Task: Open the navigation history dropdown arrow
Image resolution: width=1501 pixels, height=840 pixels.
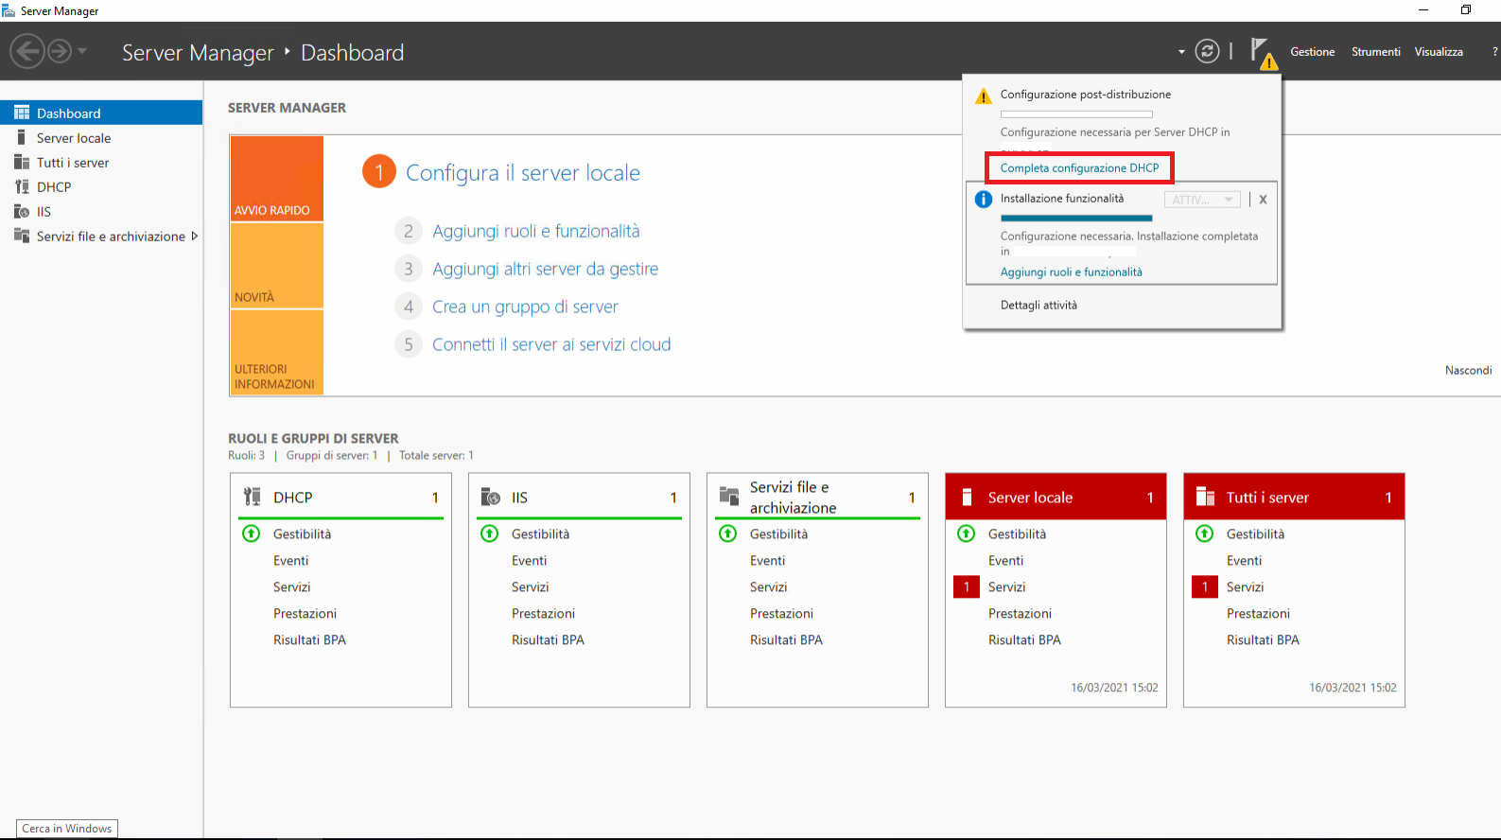Action: point(82,51)
